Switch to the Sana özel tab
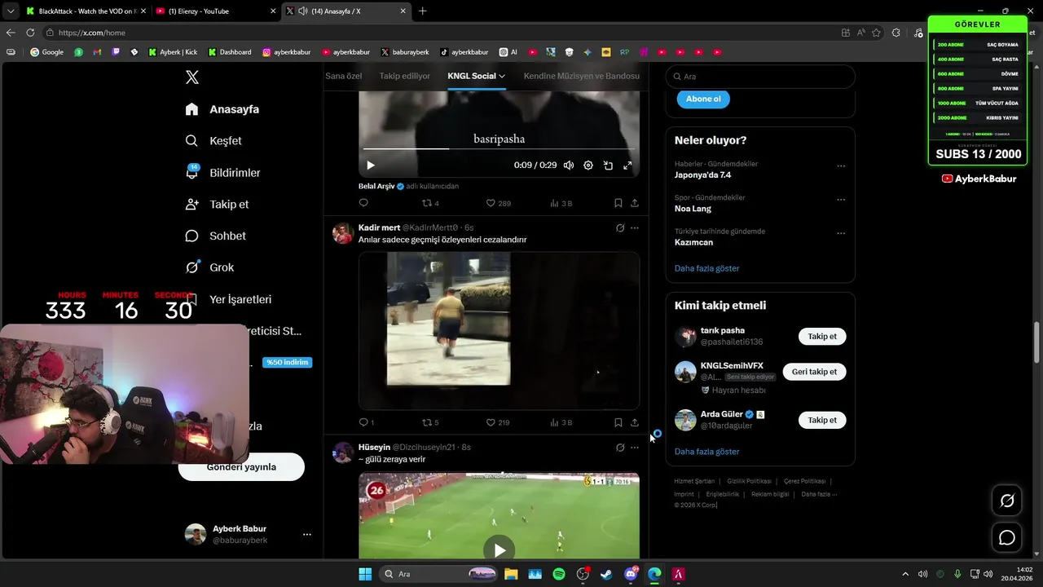The width and height of the screenshot is (1043, 587). (343, 76)
